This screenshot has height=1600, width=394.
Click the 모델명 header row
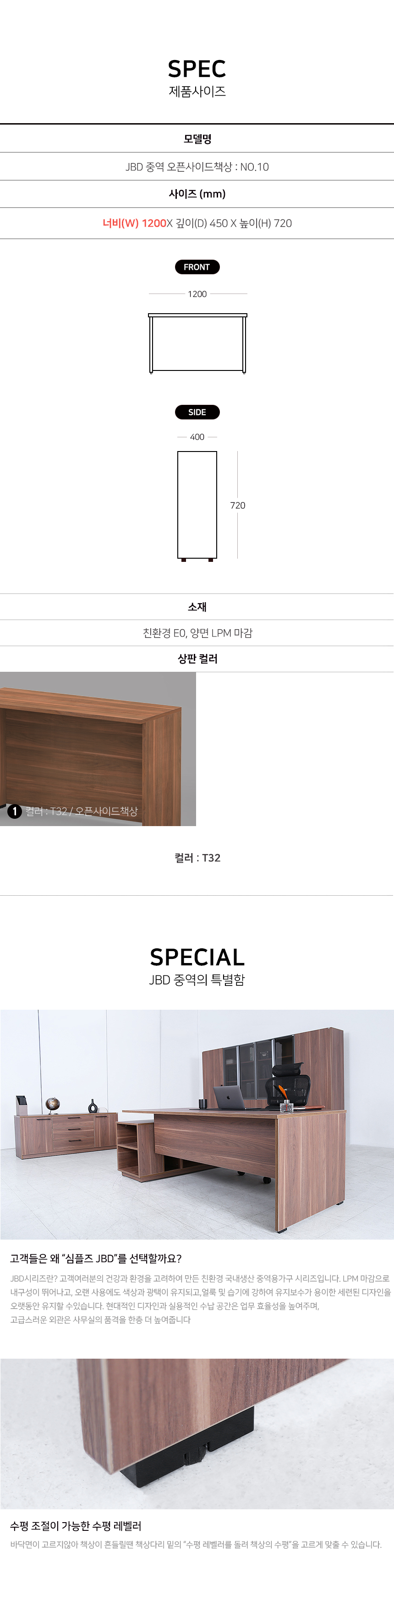coord(197,139)
